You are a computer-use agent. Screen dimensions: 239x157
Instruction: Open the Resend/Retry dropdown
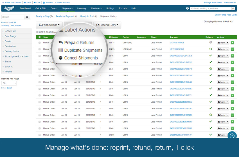pos(107,25)
